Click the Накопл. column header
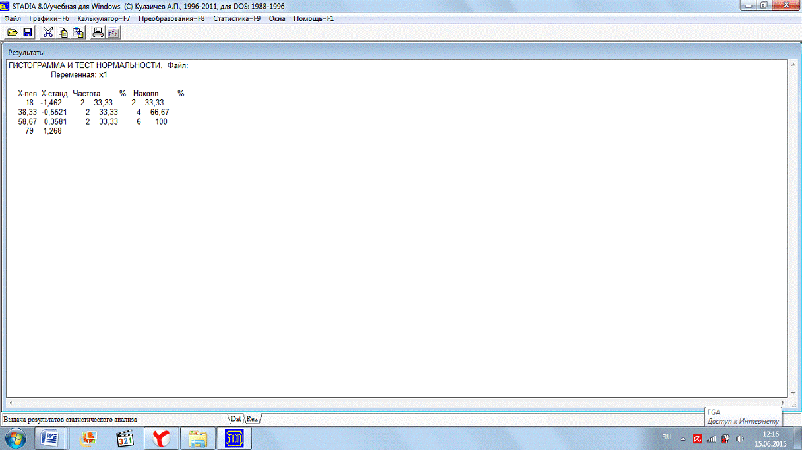802x450 pixels. (x=147, y=94)
